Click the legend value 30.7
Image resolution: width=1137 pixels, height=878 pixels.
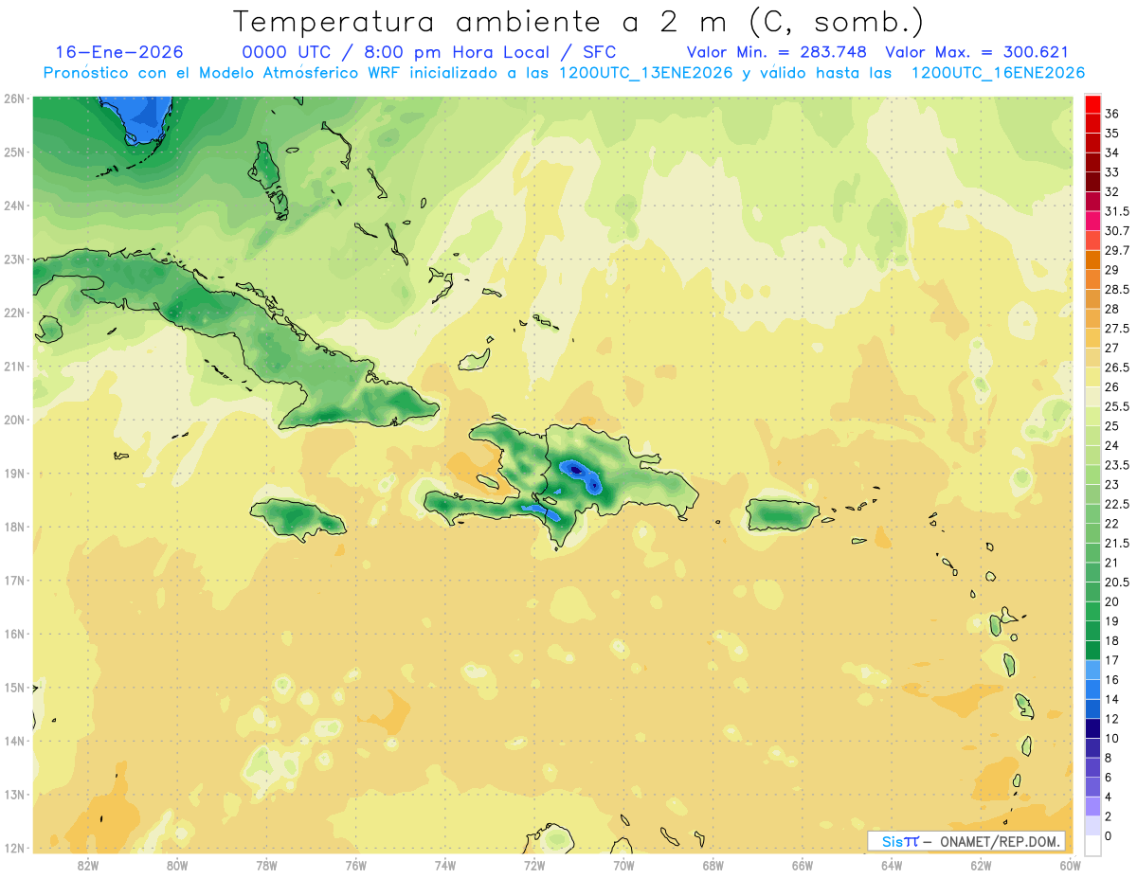1117,231
